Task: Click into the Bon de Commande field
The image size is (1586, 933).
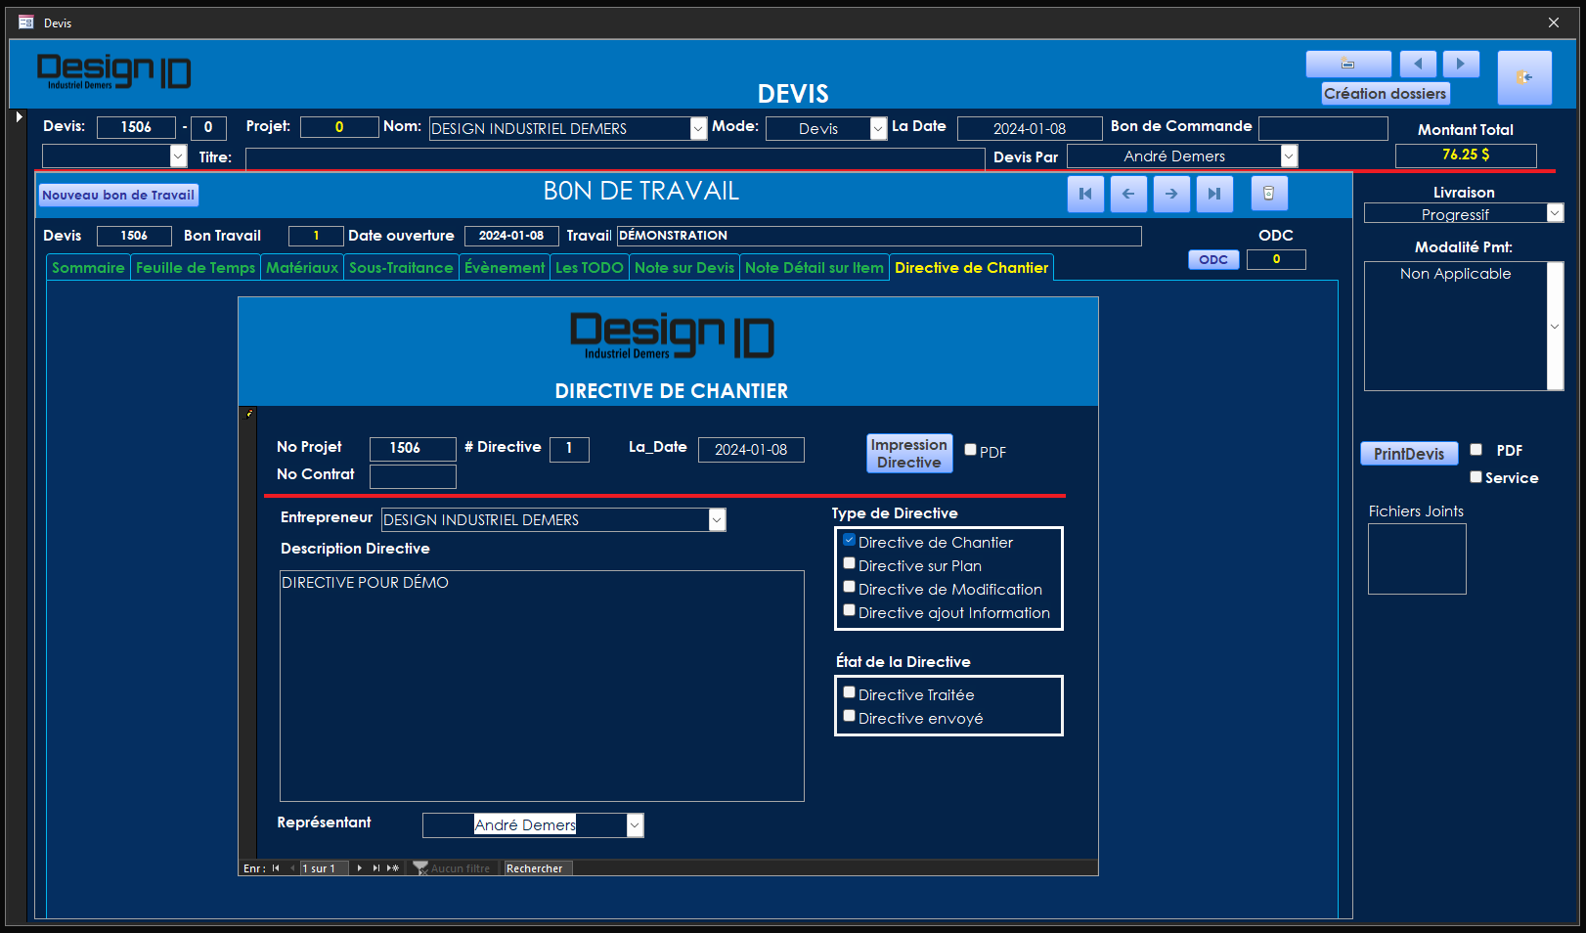Action: 1322,128
